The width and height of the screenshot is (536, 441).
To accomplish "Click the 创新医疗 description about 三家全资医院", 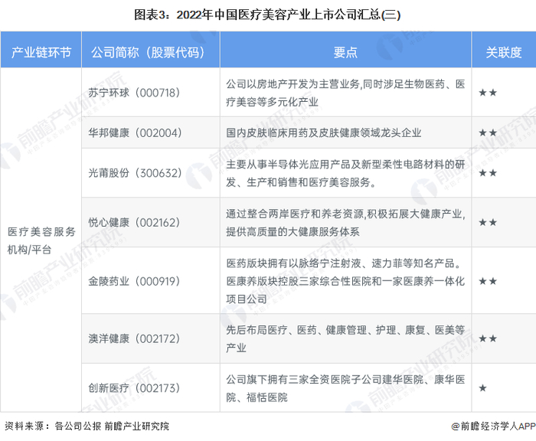I will (x=345, y=388).
